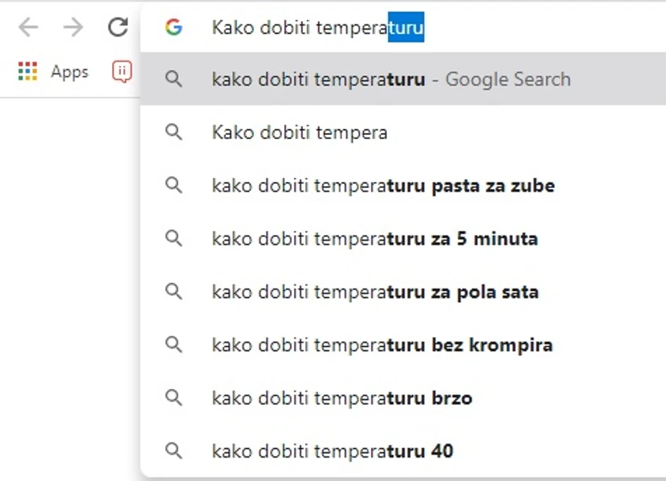Select 'kako dobiti temperaturu - Google Search' suggestion
The width and height of the screenshot is (666, 481).
click(x=391, y=79)
